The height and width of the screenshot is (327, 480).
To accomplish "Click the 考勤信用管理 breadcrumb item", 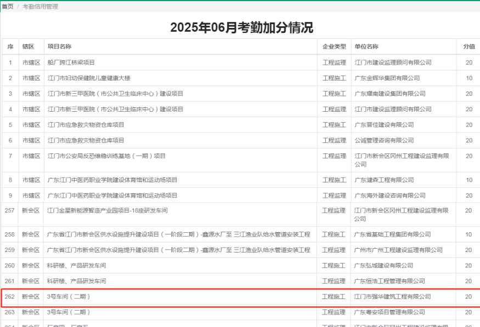I will [x=40, y=7].
